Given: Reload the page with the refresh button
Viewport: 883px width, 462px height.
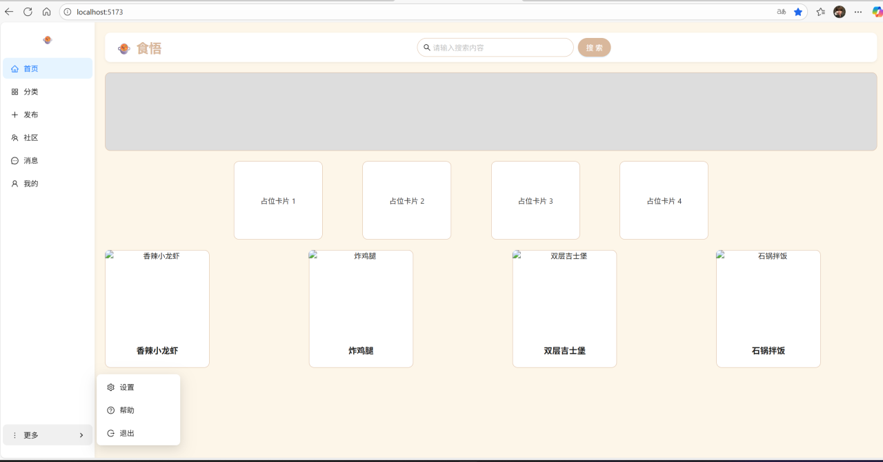Looking at the screenshot, I should 28,12.
